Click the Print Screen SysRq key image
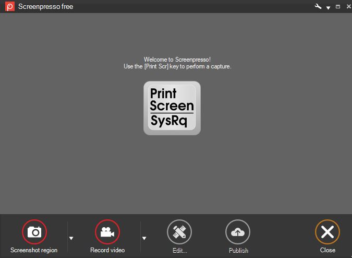Image resolution: width=352 pixels, height=258 pixels. click(172, 108)
